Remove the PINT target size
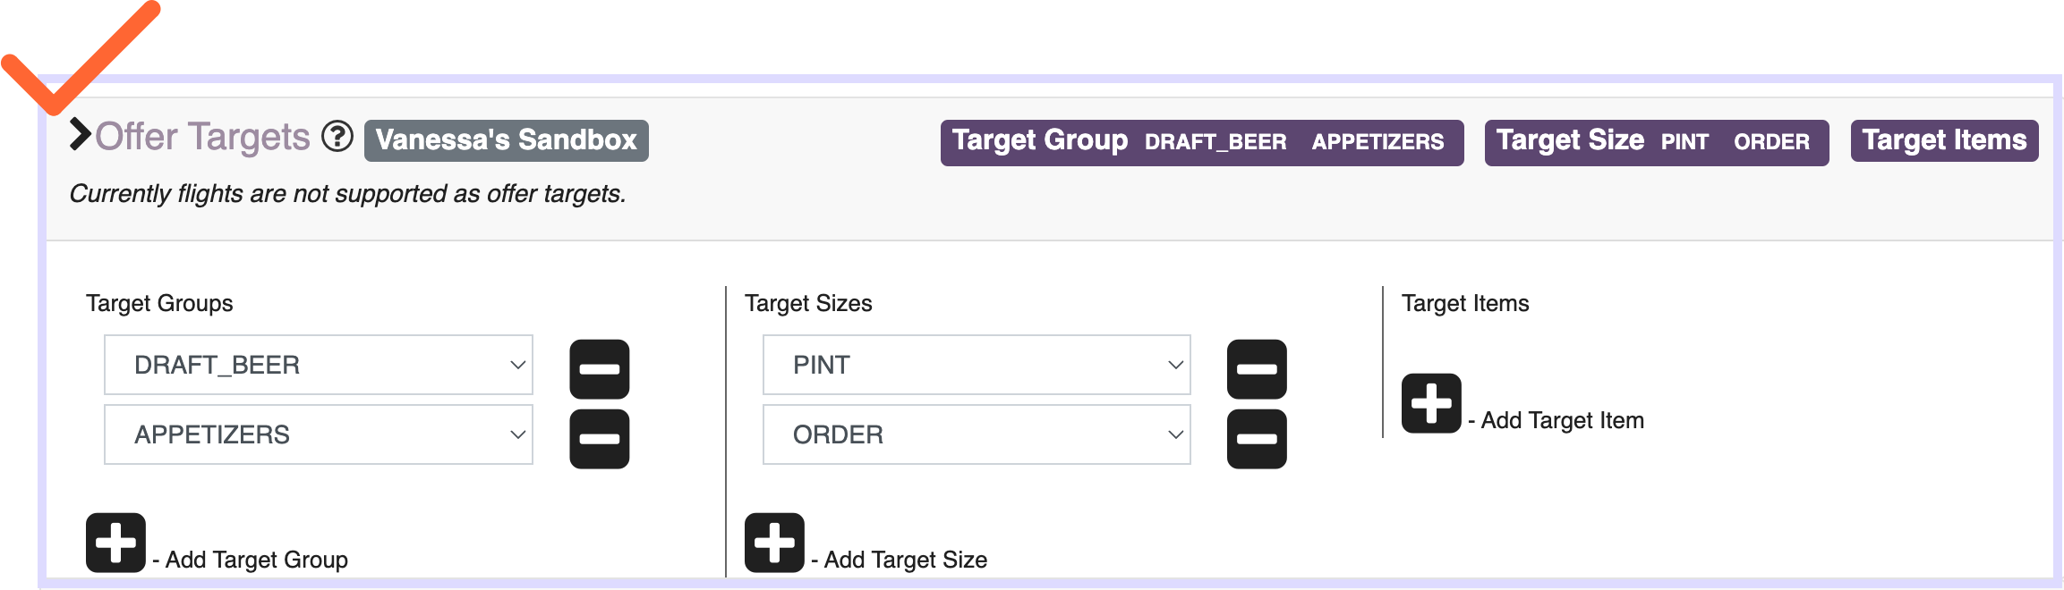The image size is (2064, 590). pos(1257,369)
